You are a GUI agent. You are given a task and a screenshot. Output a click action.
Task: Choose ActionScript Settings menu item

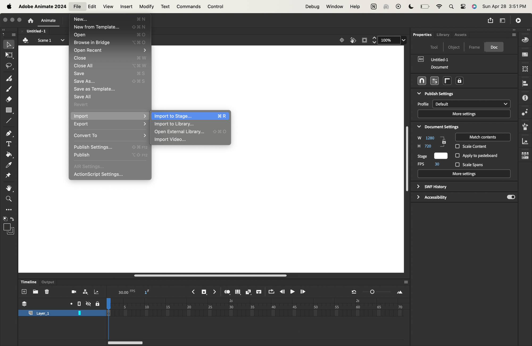click(x=110, y=174)
